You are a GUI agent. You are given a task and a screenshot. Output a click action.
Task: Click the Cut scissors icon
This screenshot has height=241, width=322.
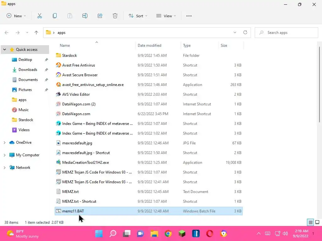tap(40, 16)
